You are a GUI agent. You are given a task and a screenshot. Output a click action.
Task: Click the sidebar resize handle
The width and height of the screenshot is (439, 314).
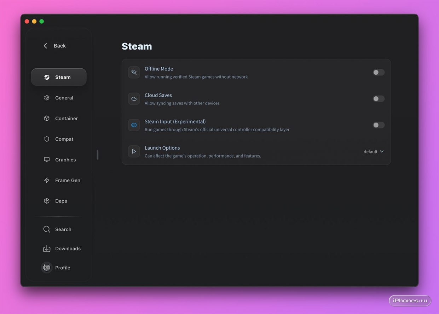[x=98, y=155]
